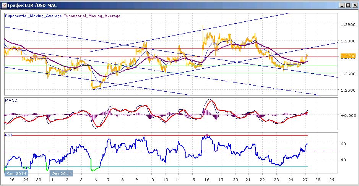Click date label 24 on time axis

click(x=291, y=180)
